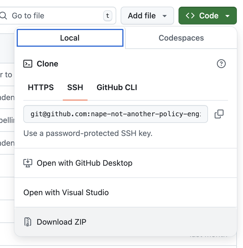Click the terminal icon beside Clone heading
This screenshot has height=248, width=243.
[x=28, y=64]
